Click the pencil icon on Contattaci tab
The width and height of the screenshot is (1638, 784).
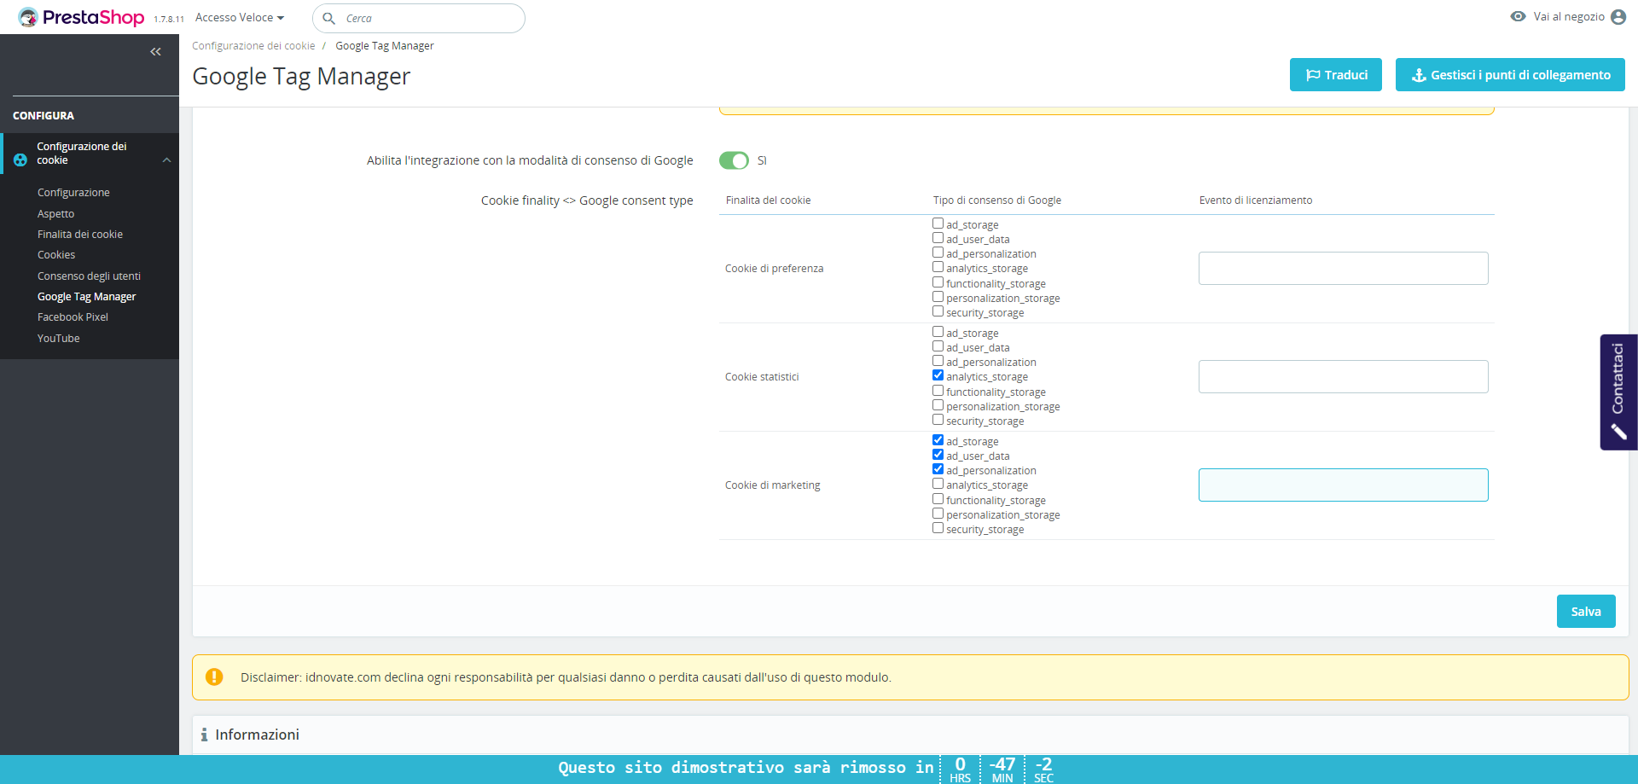pyautogui.click(x=1618, y=432)
